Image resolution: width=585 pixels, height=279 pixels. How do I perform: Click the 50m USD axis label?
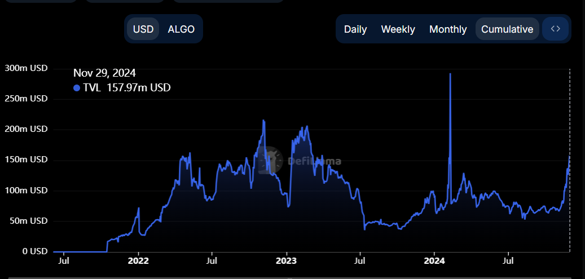28,221
